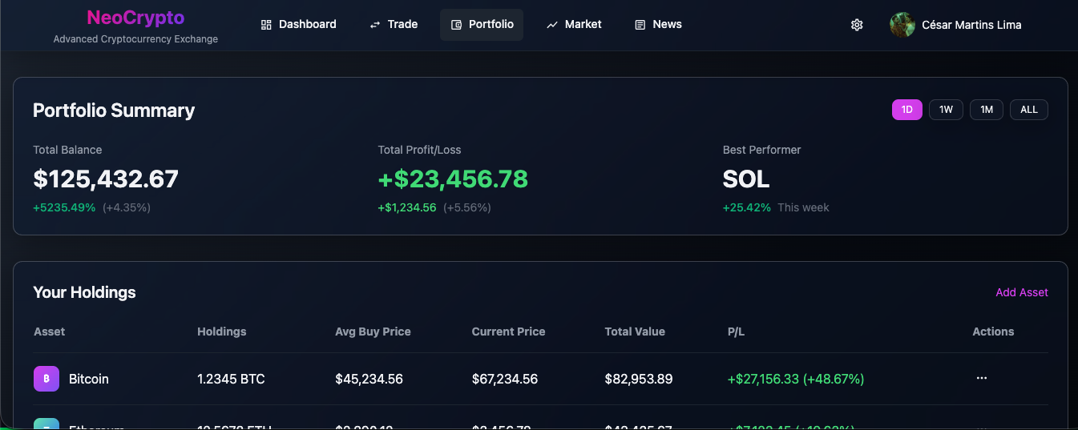Click the Bitcoin holdings row name
The height and width of the screenshot is (430, 1078).
pyautogui.click(x=89, y=379)
